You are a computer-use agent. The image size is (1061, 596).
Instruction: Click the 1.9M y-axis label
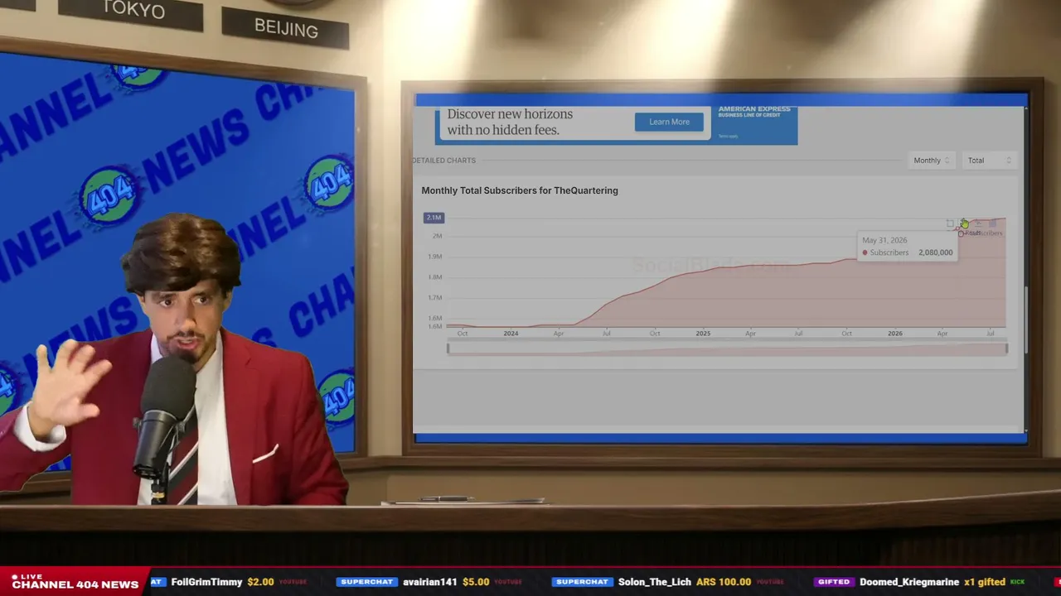[435, 257]
